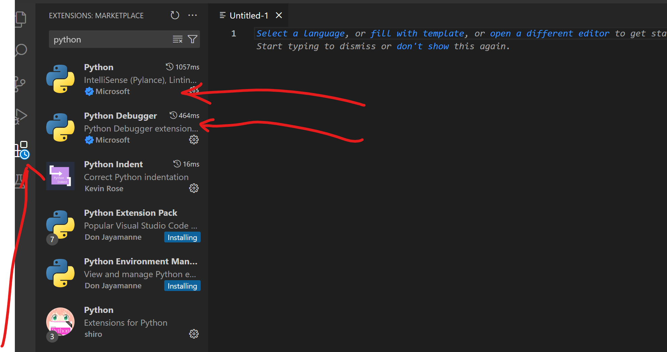Click Installing button for Python Extension Pack
The width and height of the screenshot is (667, 352).
(182, 237)
